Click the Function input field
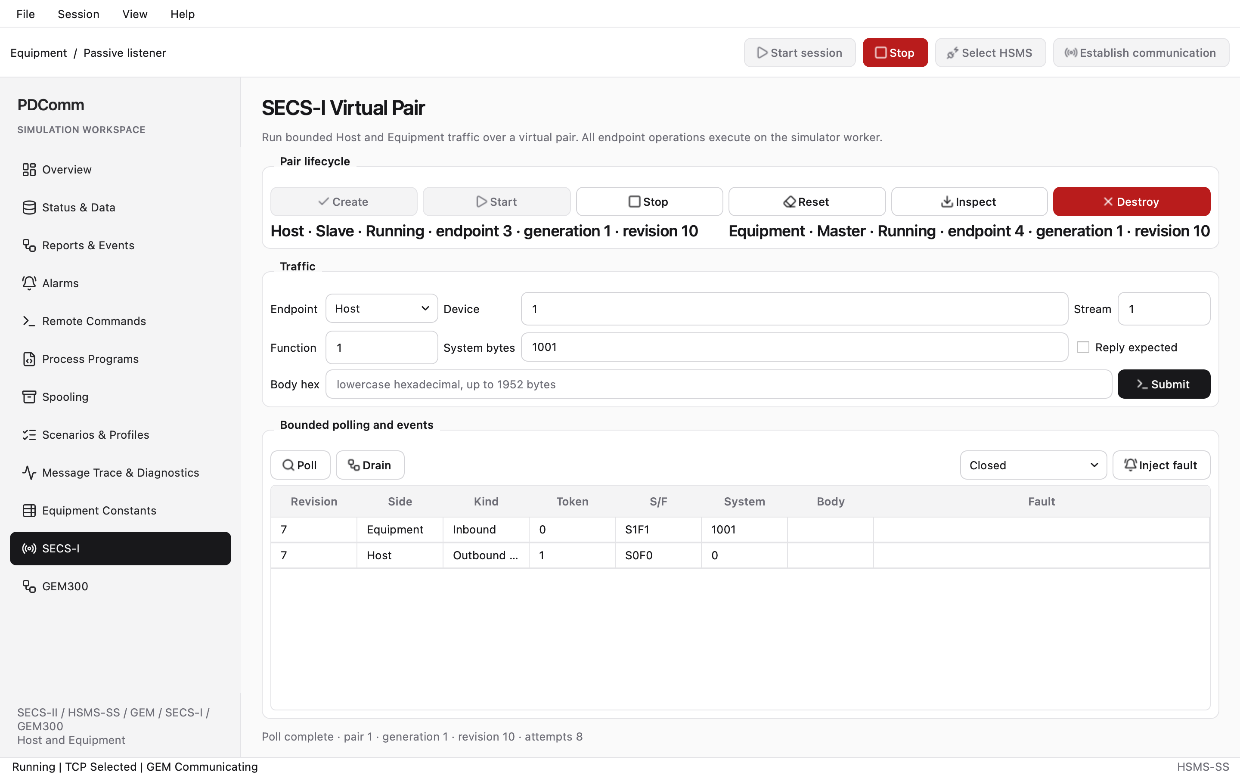The width and height of the screenshot is (1240, 775). [x=381, y=347]
